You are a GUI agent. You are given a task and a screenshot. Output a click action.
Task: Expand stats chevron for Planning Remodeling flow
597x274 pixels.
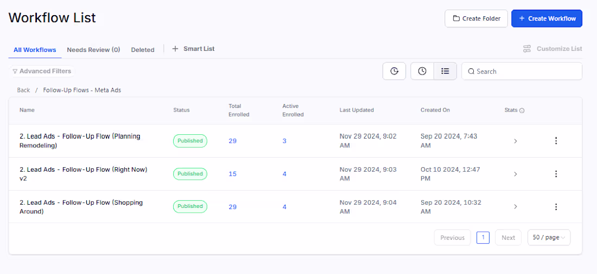click(x=516, y=141)
